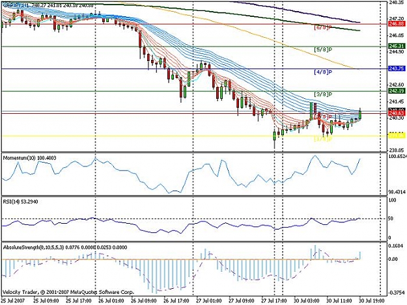Viewport: 407px width, 305px height.
Task: Click the 247.20 price scale value
Action: pos(397,19)
